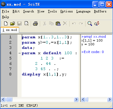Open the View menu

pyautogui.click(x=41, y=11)
